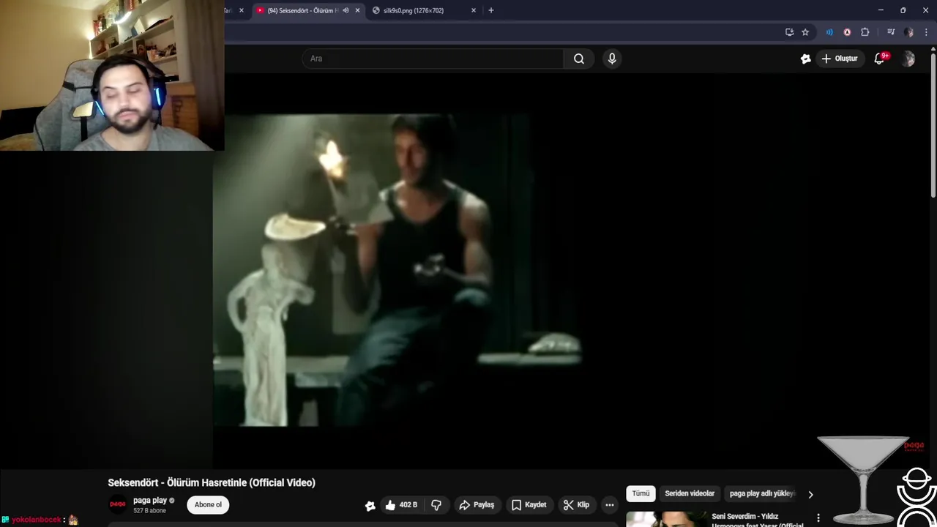Open paga play channel avatar
937x527 pixels.
coord(117,504)
